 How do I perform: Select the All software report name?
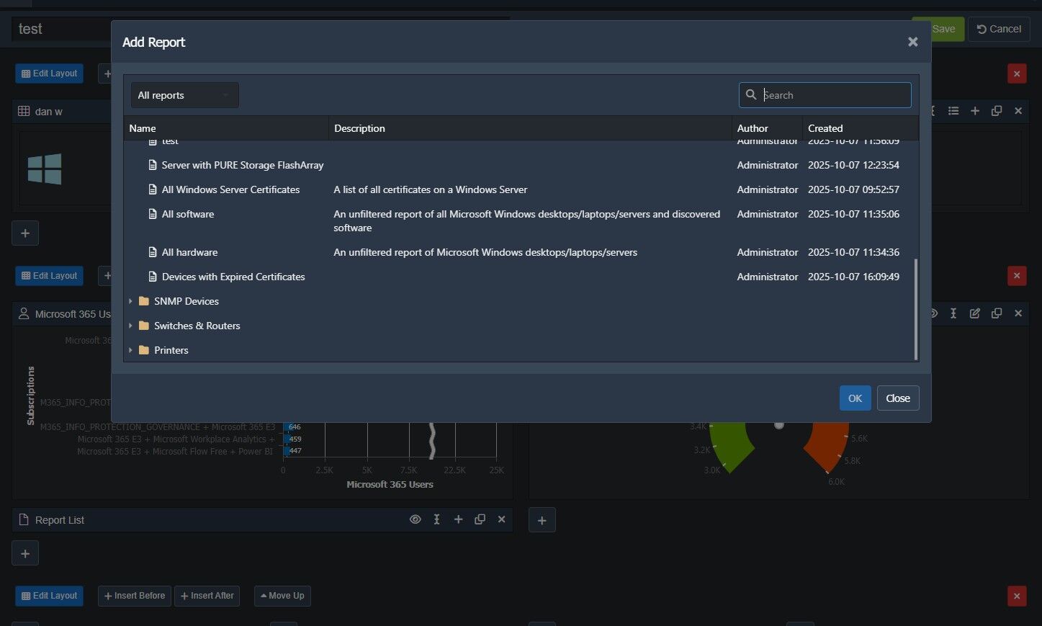point(188,214)
